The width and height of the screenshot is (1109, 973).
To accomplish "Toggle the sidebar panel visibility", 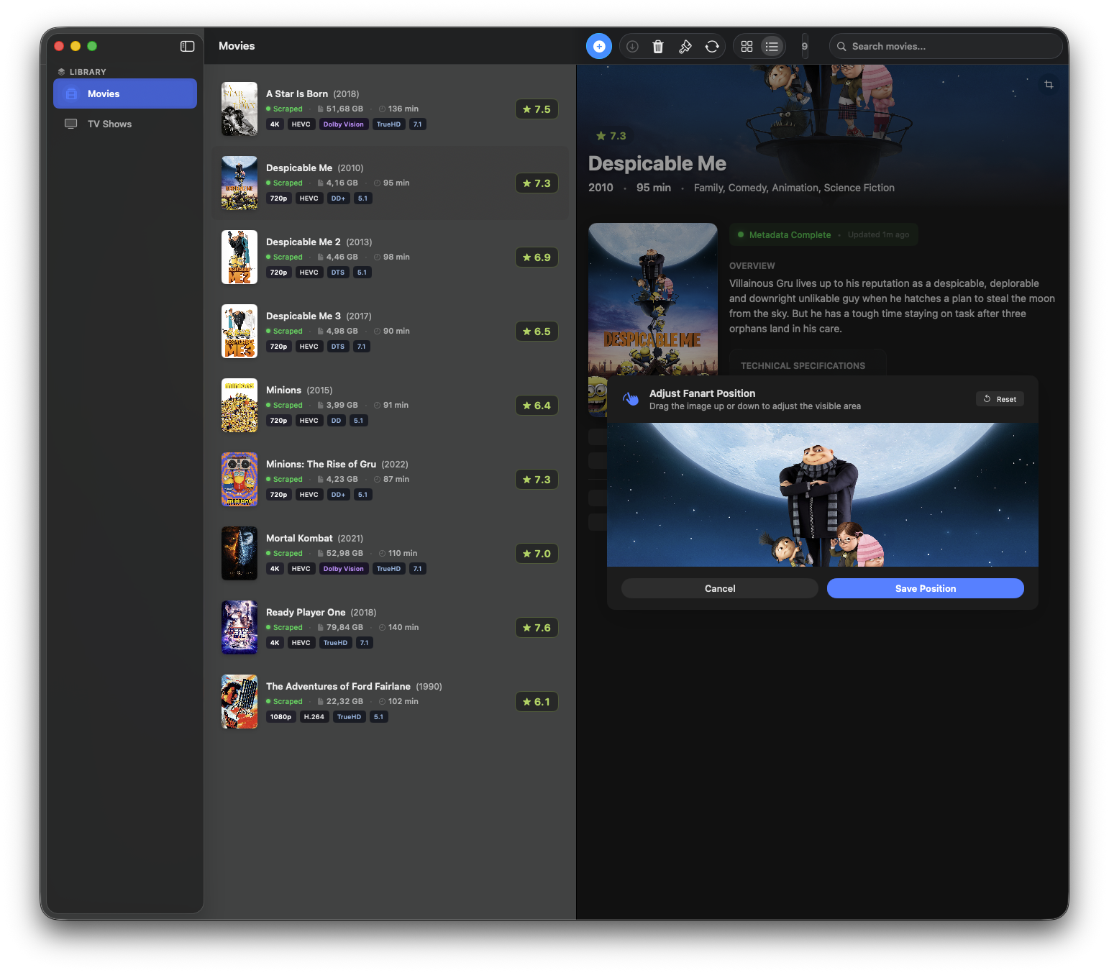I will coord(187,46).
